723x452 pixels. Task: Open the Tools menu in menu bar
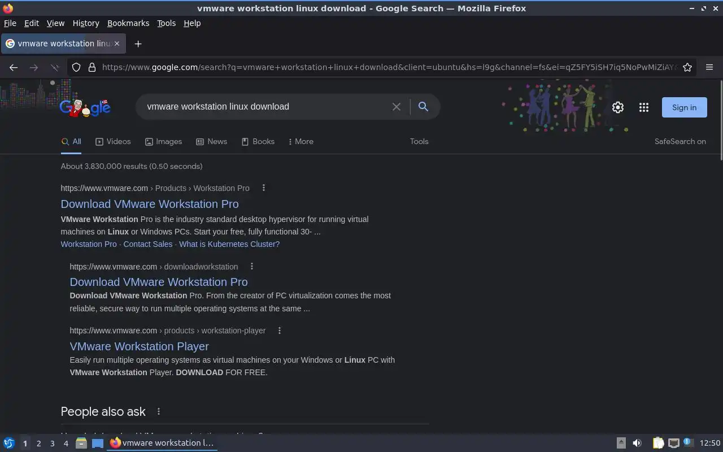coord(166,23)
